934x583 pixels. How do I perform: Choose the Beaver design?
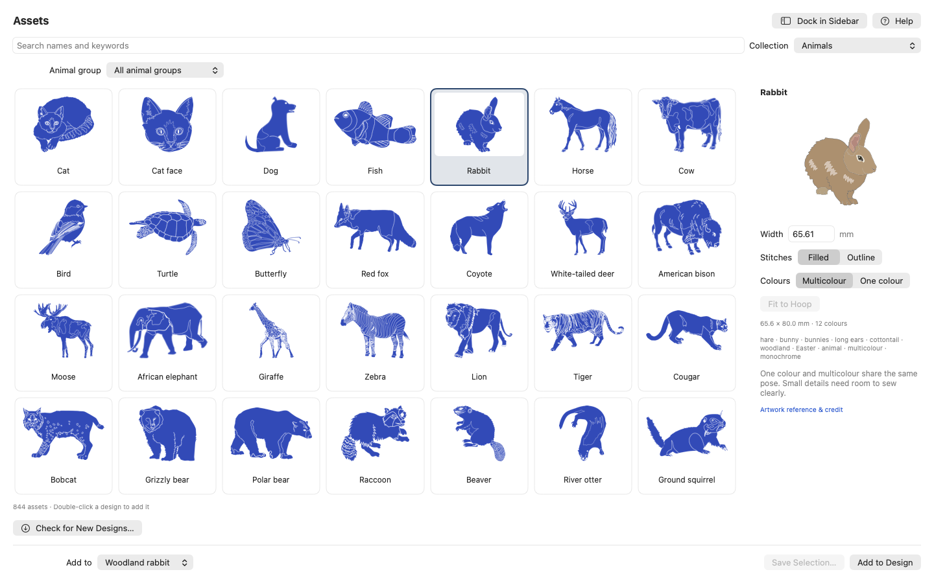pos(479,446)
